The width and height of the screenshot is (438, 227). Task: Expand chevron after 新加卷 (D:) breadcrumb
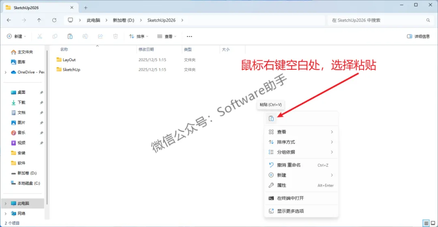pos(141,20)
